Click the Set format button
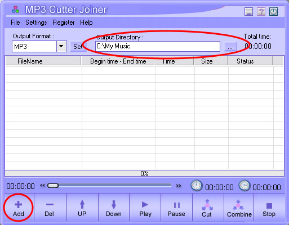 tap(78, 46)
